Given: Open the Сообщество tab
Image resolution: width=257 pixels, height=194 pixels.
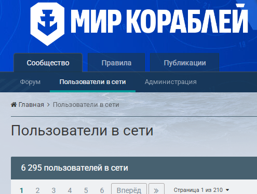Looking at the screenshot, I should pos(48,63).
